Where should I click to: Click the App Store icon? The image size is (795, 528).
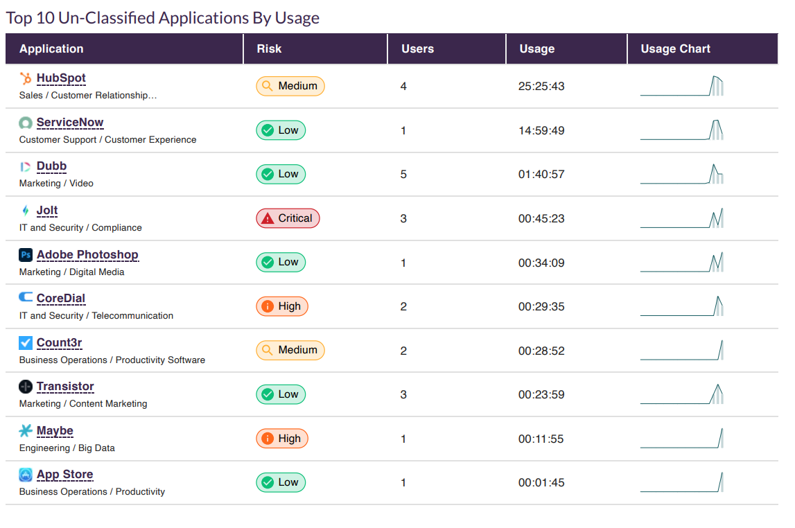(24, 475)
